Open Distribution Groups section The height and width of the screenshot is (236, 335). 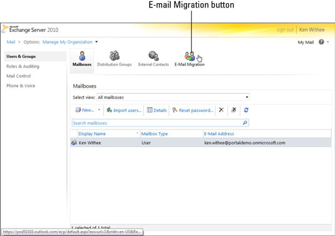(x=115, y=59)
